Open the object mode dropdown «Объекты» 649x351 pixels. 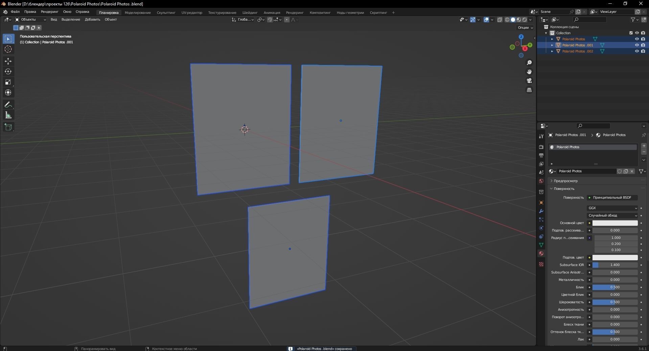pos(30,20)
